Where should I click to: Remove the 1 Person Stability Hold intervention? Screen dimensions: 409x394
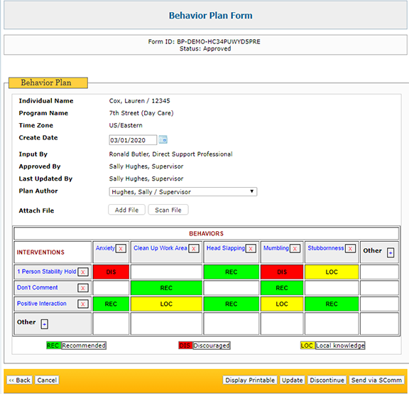[x=83, y=272]
